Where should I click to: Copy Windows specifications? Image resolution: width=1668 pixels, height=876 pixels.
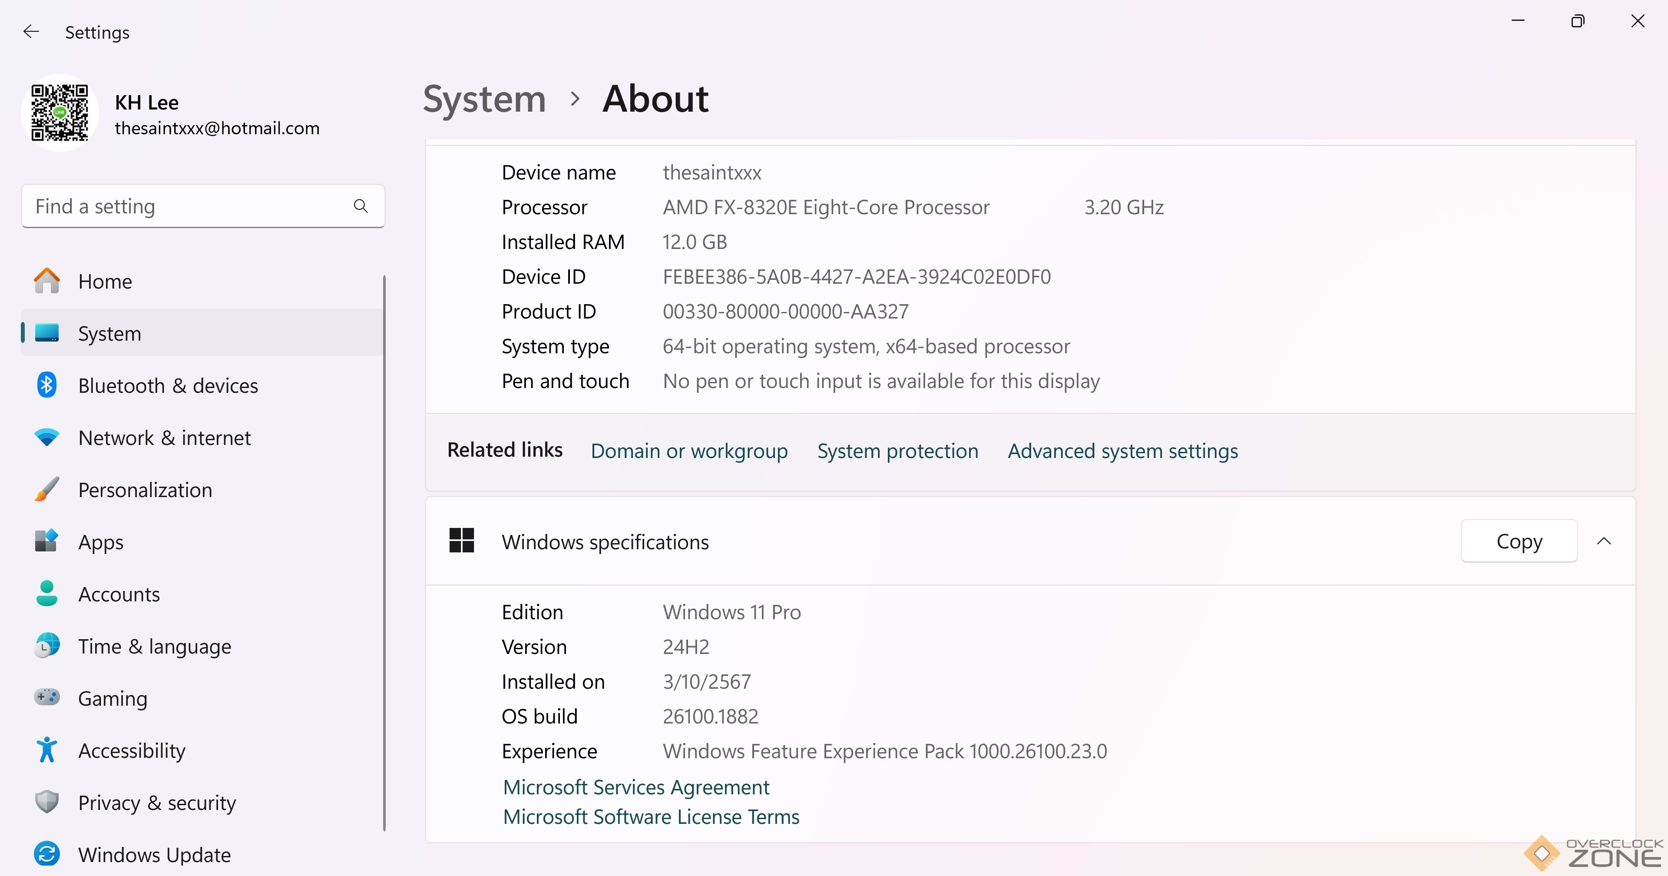pos(1519,541)
